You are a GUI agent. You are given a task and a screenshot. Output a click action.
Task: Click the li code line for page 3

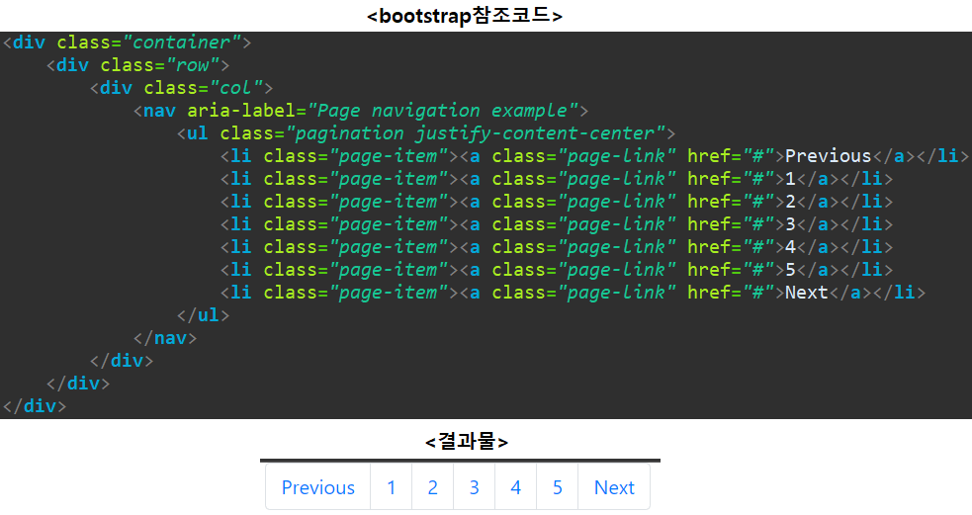click(x=556, y=224)
